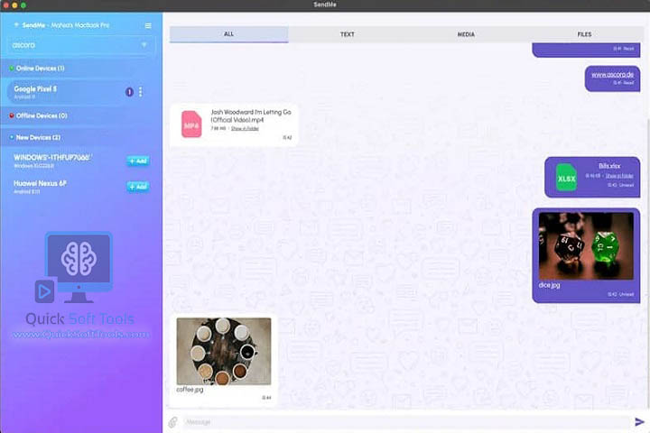650x433 pixels.
Task: Click the blue New Devices status dot
Action: (x=12, y=137)
